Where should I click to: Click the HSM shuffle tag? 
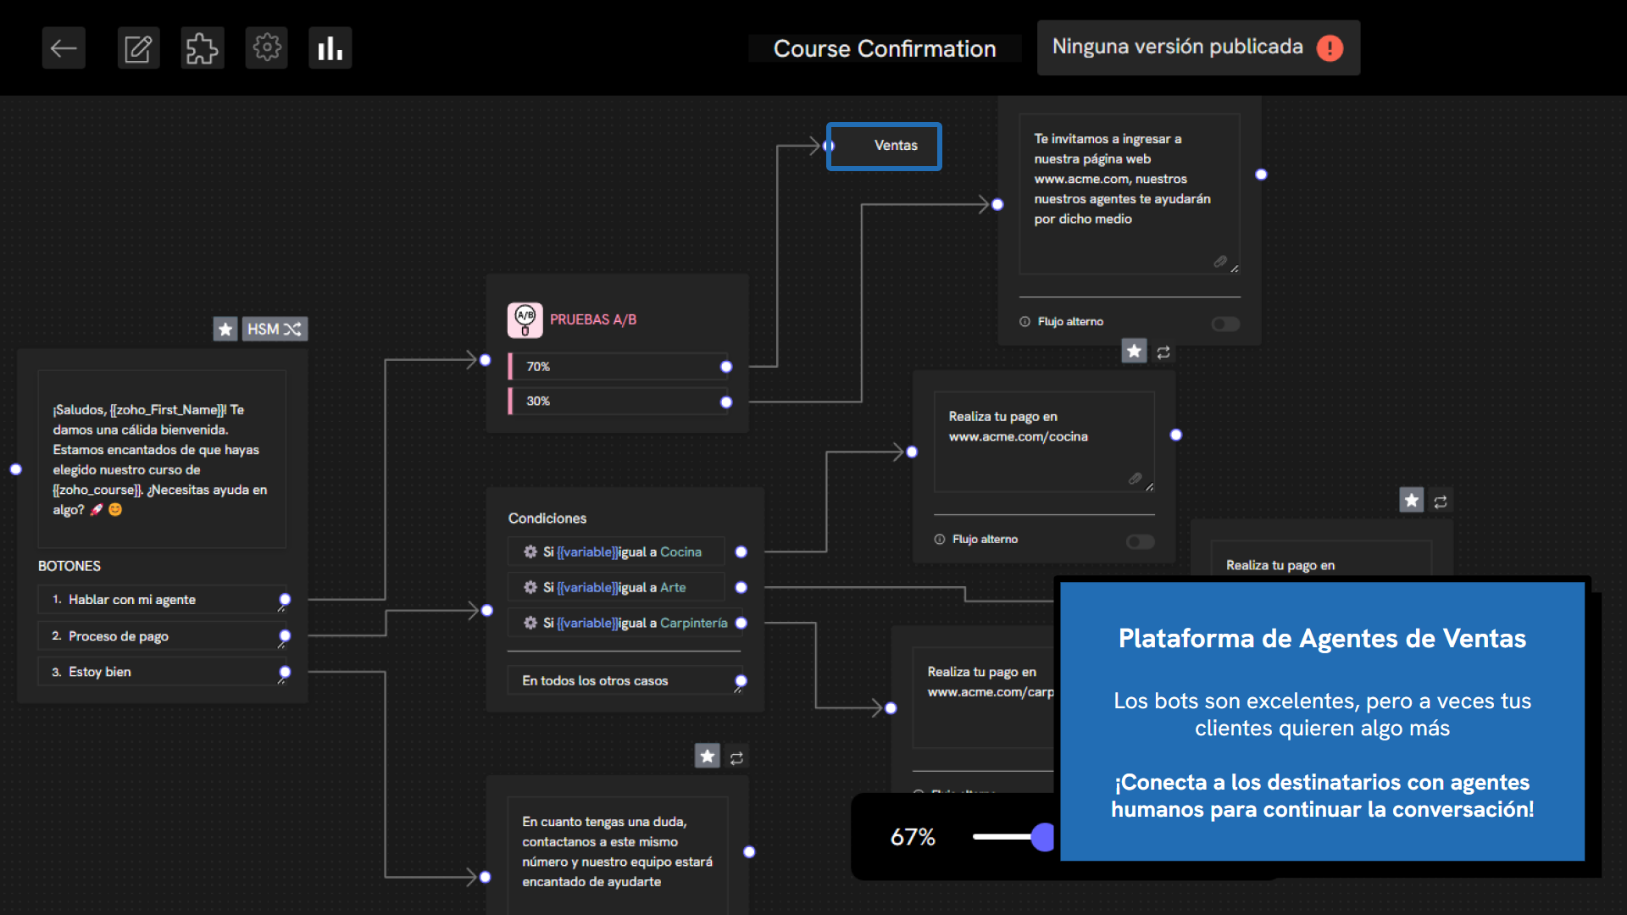(275, 329)
